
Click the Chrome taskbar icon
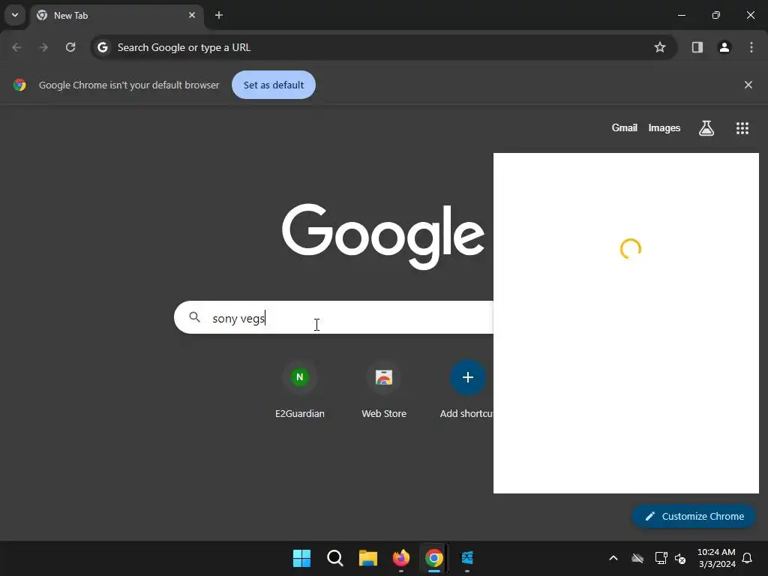tap(434, 558)
